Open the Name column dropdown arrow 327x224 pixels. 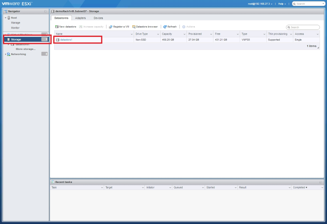tap(132, 34)
